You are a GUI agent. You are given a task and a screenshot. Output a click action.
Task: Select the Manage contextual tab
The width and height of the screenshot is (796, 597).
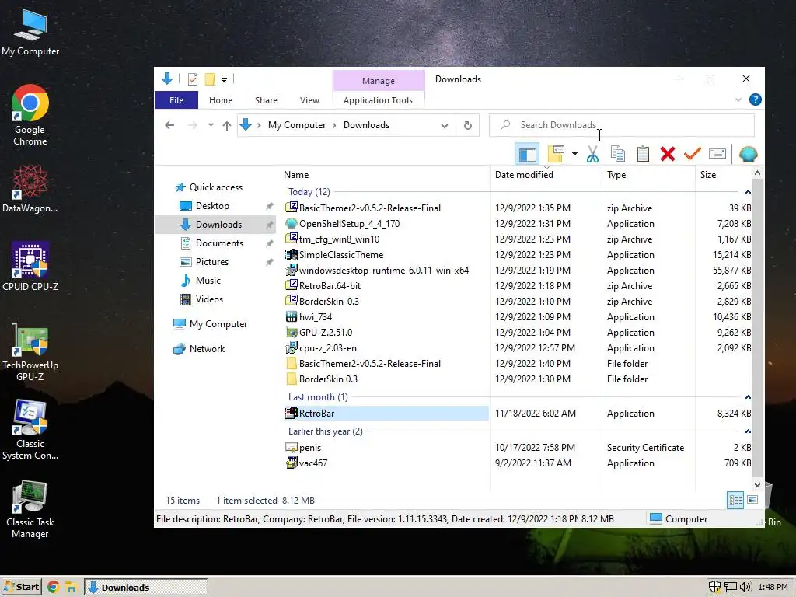click(x=379, y=81)
